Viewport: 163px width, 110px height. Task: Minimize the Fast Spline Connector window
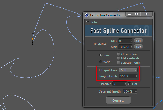pyautogui.click(x=129, y=14)
